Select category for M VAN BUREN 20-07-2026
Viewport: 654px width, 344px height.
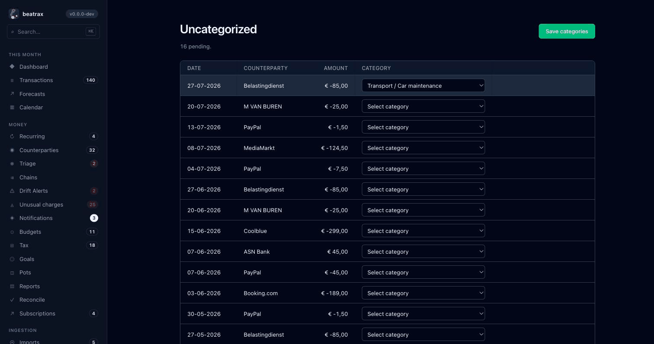[423, 106]
